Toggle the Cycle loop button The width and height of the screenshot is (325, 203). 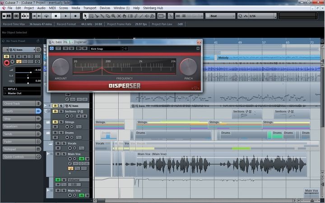coord(46,16)
